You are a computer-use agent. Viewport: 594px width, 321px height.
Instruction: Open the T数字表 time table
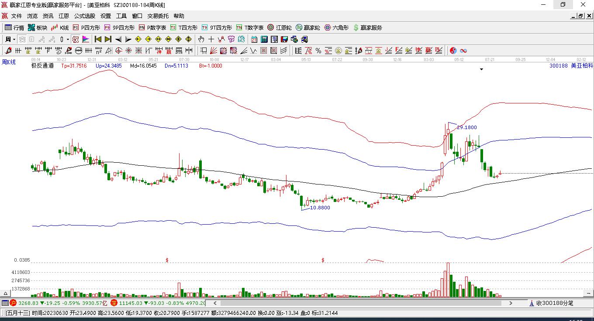click(x=250, y=27)
